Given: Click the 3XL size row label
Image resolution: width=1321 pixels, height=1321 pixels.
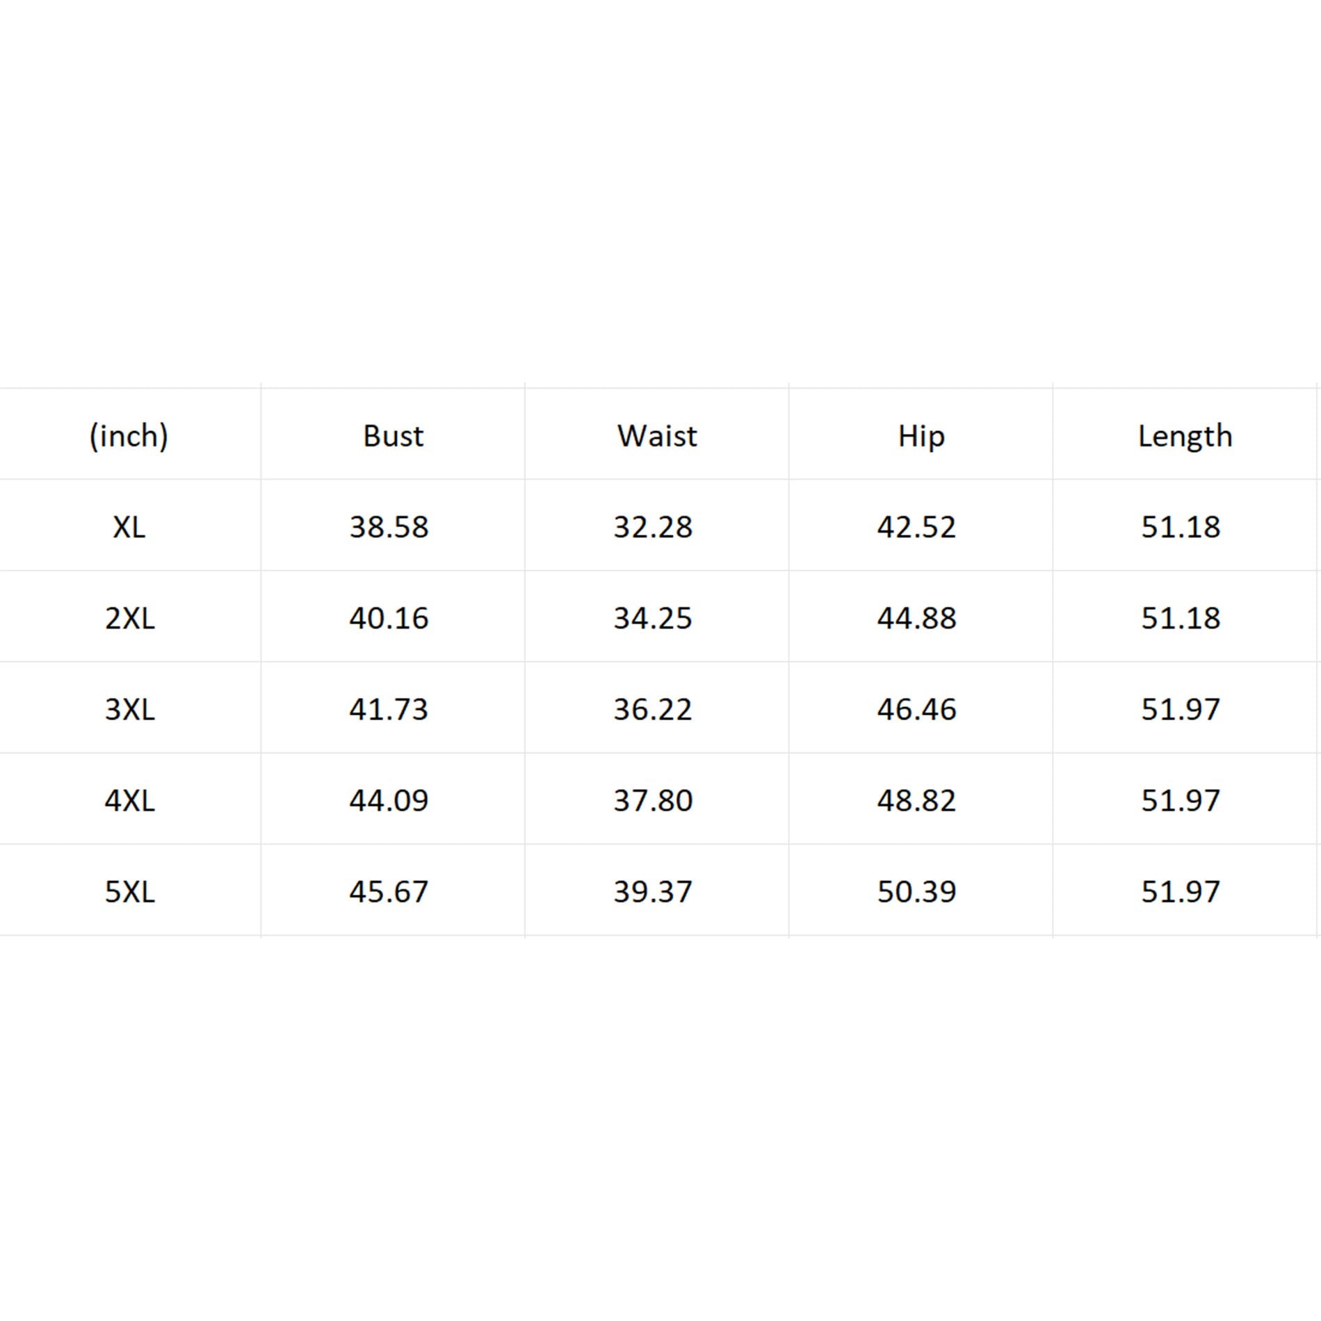Looking at the screenshot, I should coord(130,709).
